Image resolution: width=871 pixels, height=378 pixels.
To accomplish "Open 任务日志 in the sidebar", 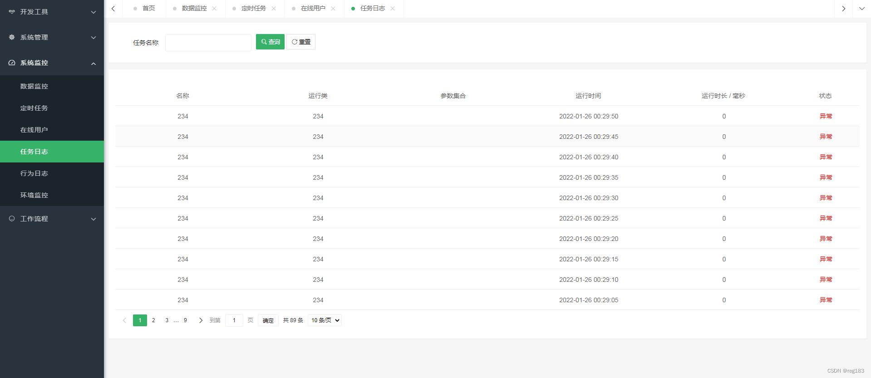I will (52, 152).
